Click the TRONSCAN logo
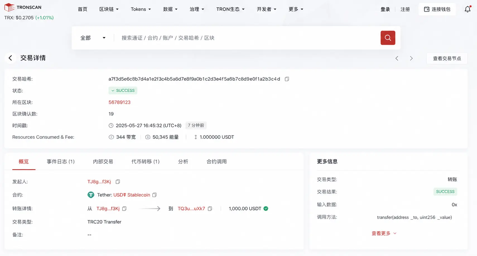477x256 pixels. pyautogui.click(x=23, y=7)
